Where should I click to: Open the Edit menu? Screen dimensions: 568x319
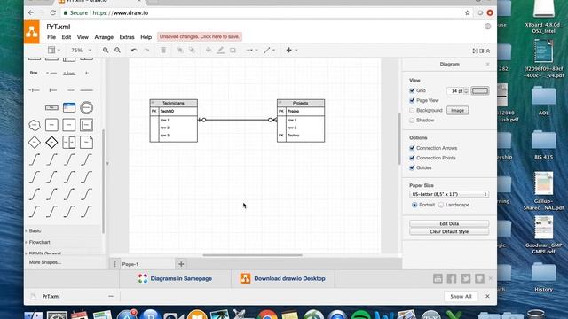[67, 37]
